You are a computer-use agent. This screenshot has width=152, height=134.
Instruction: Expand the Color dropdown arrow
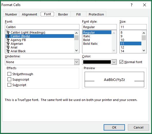(114, 62)
